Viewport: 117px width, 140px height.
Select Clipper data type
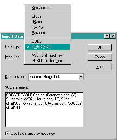coord(47,16)
